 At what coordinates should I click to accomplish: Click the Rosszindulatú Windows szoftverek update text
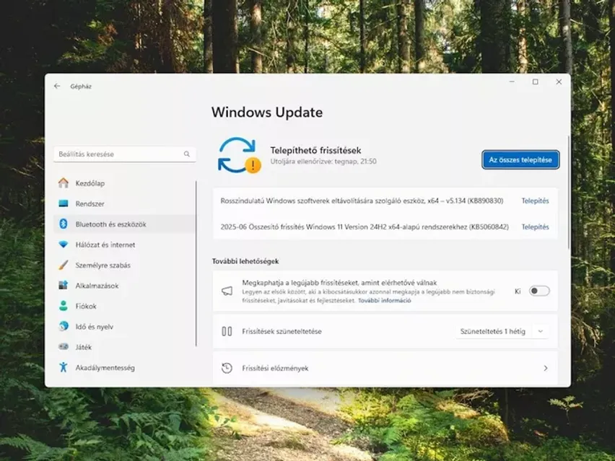(x=362, y=201)
